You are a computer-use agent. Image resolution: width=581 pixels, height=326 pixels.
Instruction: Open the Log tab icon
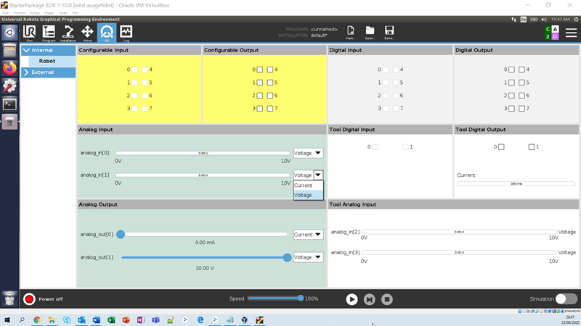[126, 32]
